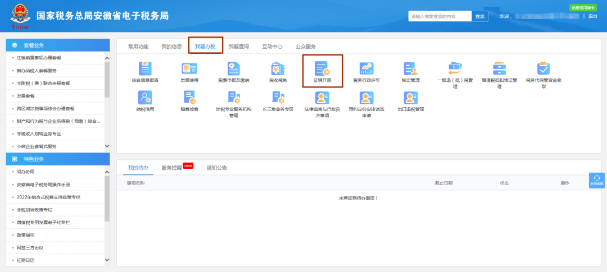Screen dimensions: 607x272
Task: Open 法律追责与行政救济事项 icon
Action: pos(322,98)
